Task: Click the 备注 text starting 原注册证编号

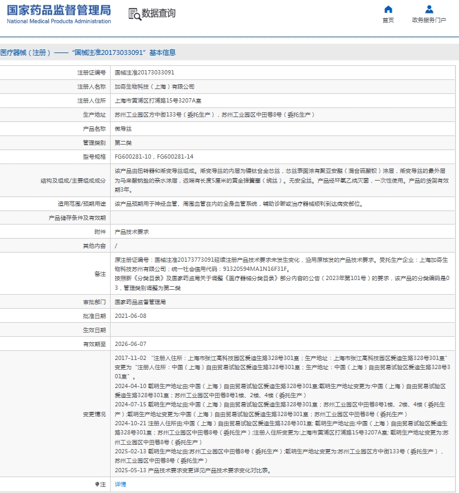Action: click(282, 274)
